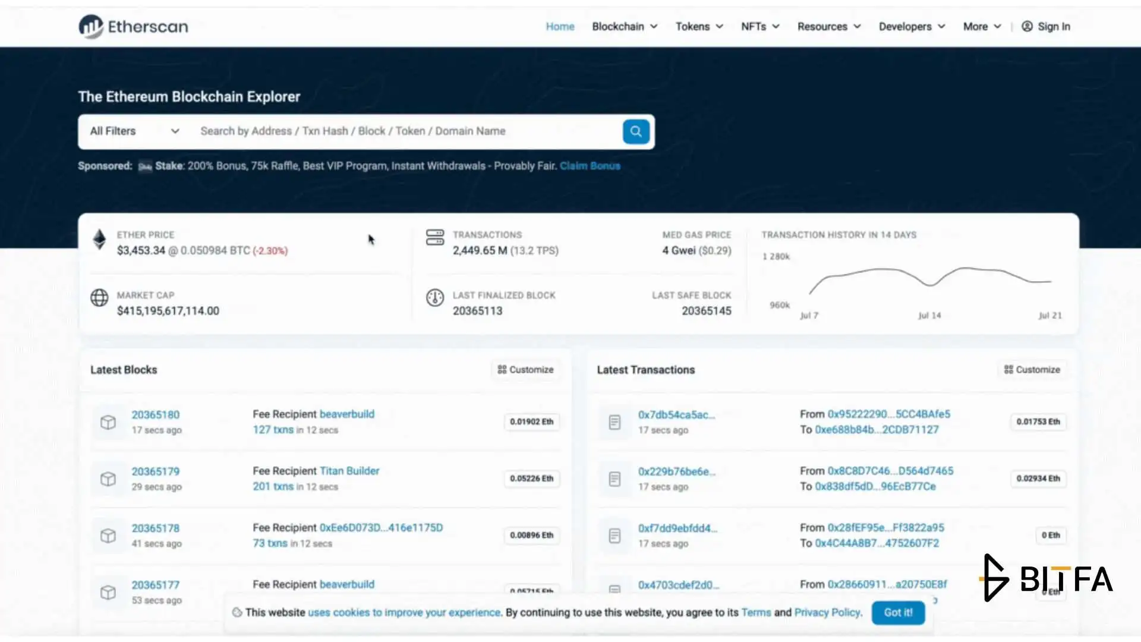Click the Sign In user icon
The width and height of the screenshot is (1141, 642).
pos(1027,26)
